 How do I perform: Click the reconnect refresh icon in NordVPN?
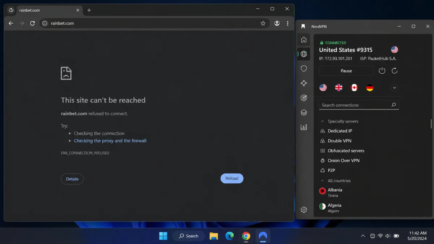pyautogui.click(x=395, y=71)
